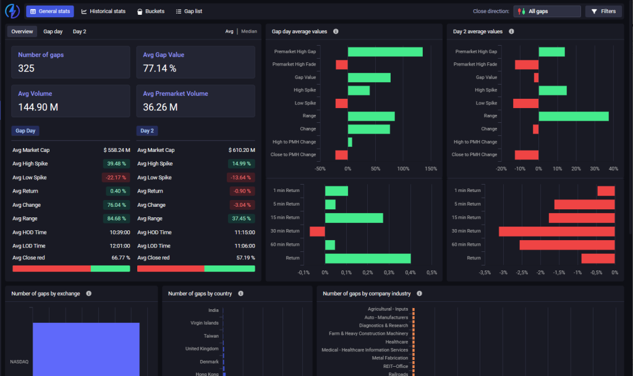Viewport: 633px width, 376px height.
Task: Click the NASDAQ bar in exchange chart
Action: point(86,349)
